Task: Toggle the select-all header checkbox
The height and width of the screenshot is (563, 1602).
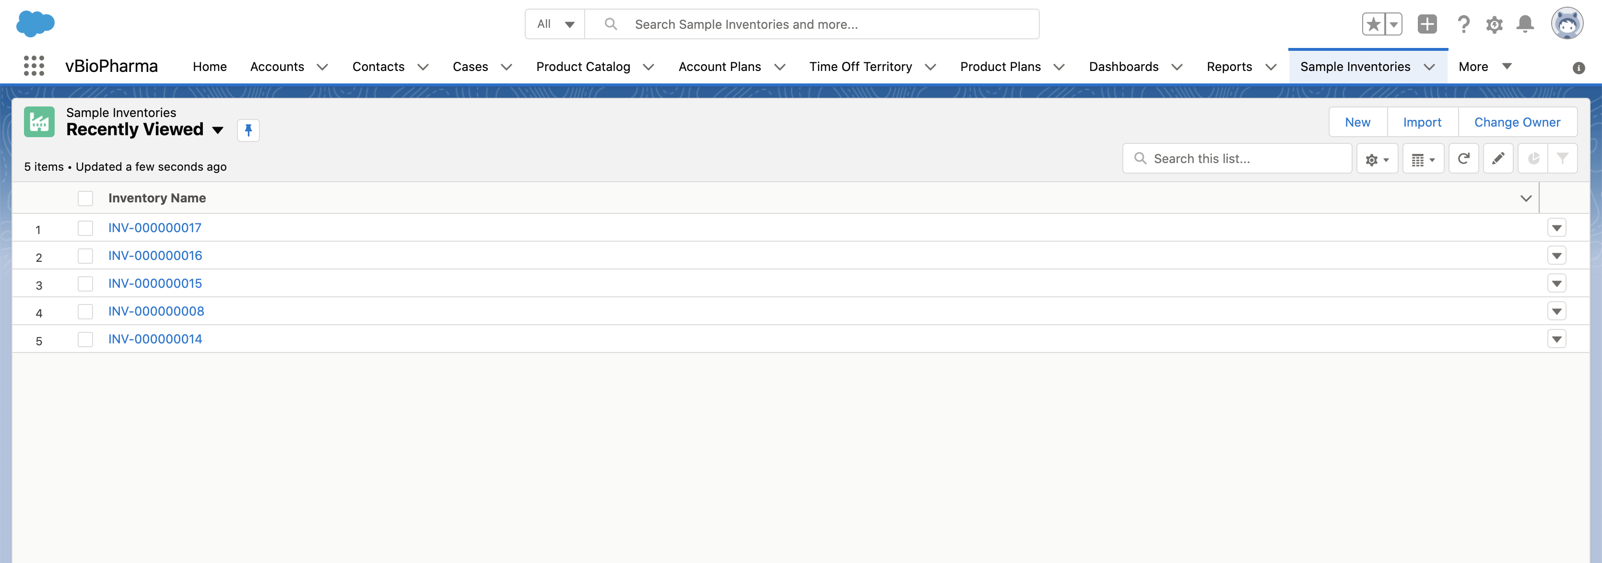Action: point(85,199)
